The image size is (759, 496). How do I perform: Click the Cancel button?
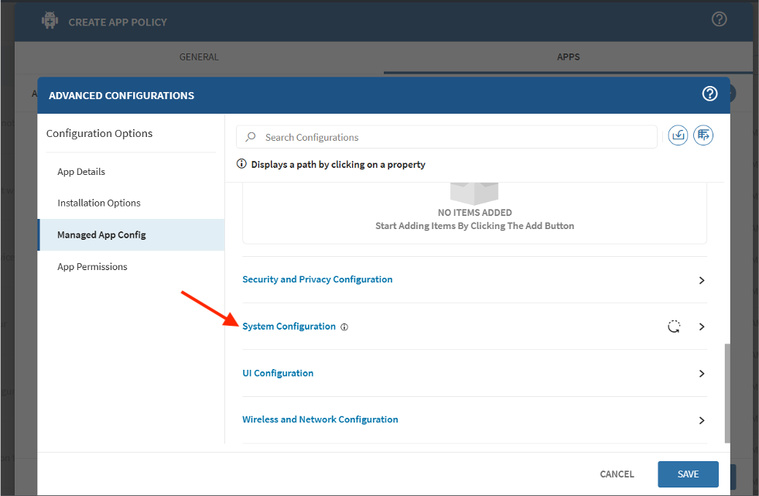click(x=617, y=474)
